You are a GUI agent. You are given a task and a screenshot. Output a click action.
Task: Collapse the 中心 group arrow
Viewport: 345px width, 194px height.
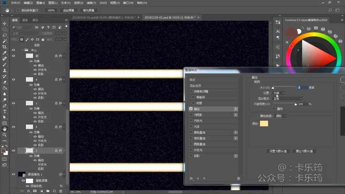point(23,50)
